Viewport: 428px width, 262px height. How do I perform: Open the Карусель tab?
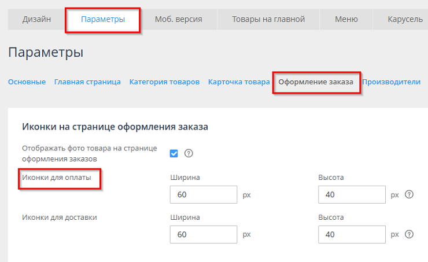pyautogui.click(x=405, y=20)
